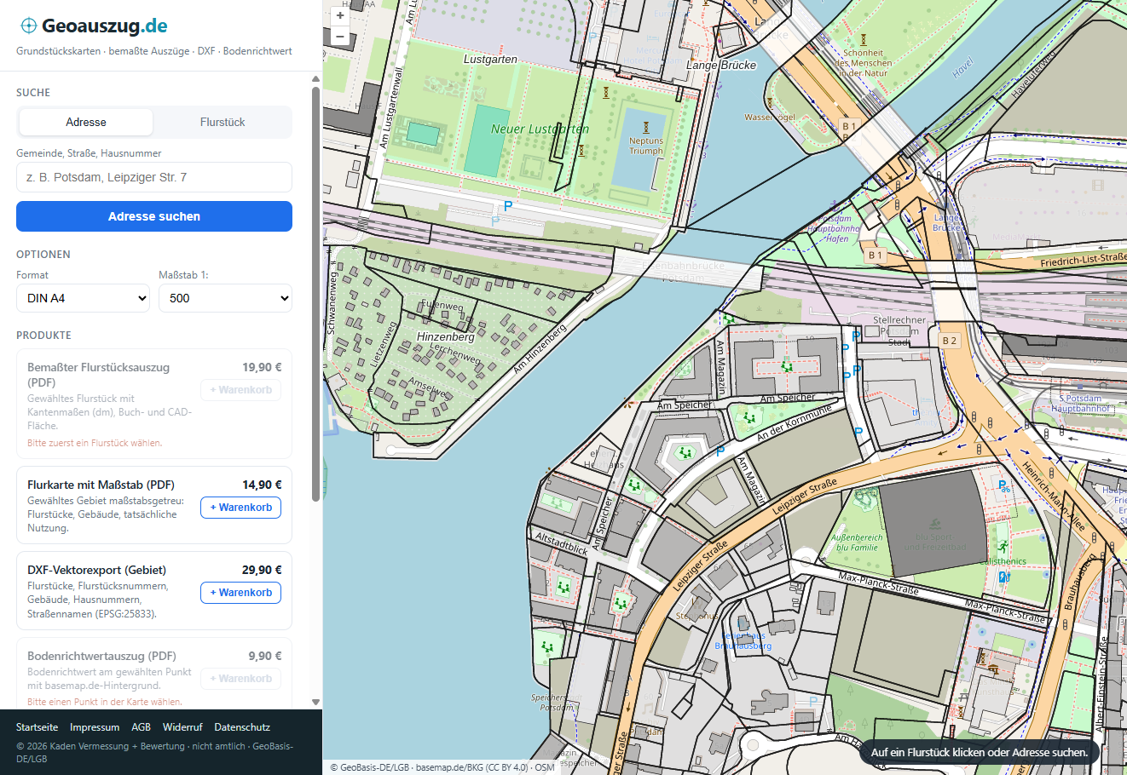Click playground icon between Am Speicher and An der Kornmühle

click(749, 418)
